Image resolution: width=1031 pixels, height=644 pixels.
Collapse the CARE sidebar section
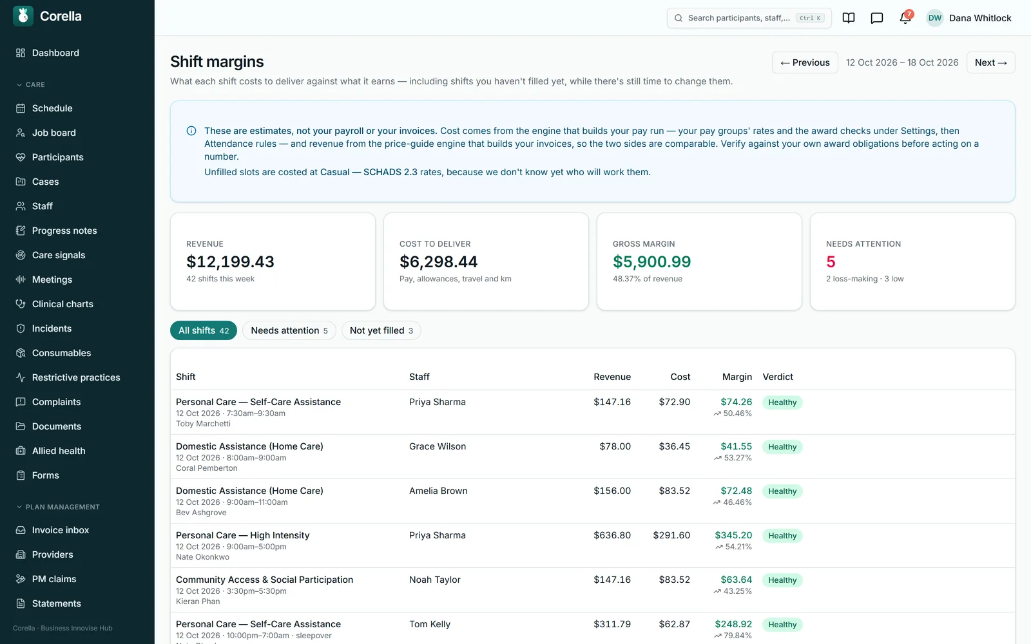point(30,84)
